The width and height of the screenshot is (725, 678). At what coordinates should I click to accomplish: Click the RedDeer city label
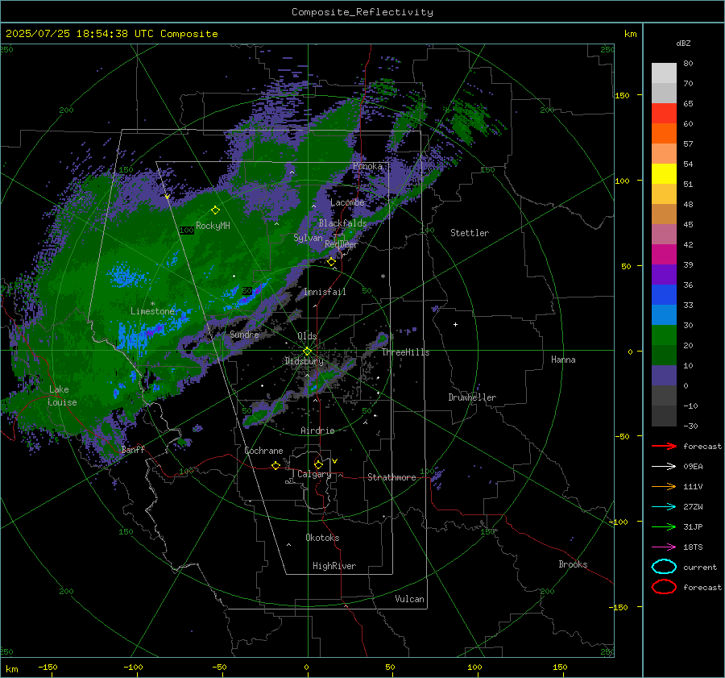click(x=342, y=244)
